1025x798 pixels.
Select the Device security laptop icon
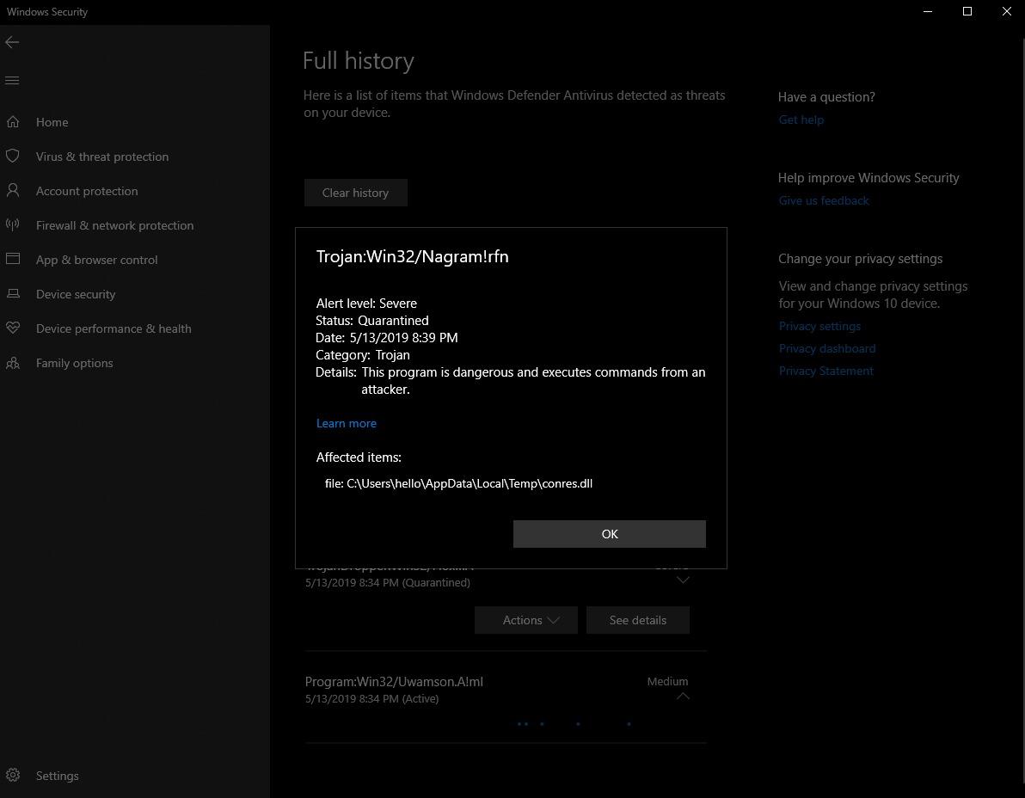pos(13,294)
